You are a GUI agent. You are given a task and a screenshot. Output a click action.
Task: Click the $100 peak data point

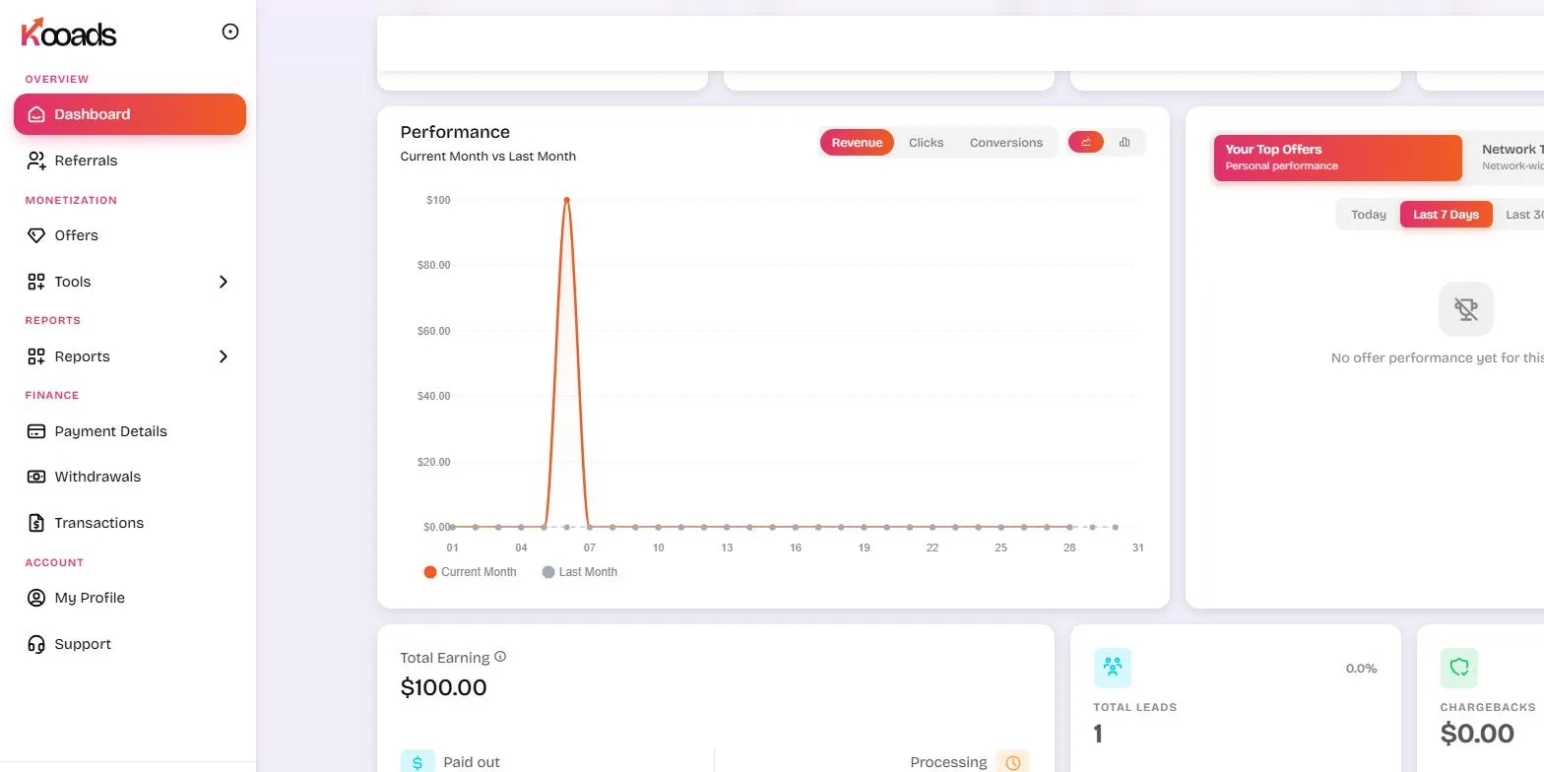pos(566,200)
